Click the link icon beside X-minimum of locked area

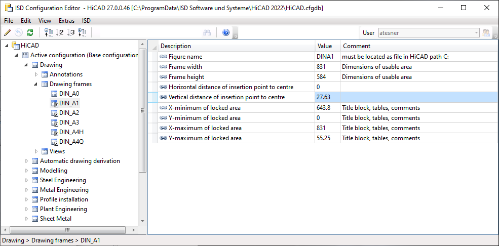[164, 108]
